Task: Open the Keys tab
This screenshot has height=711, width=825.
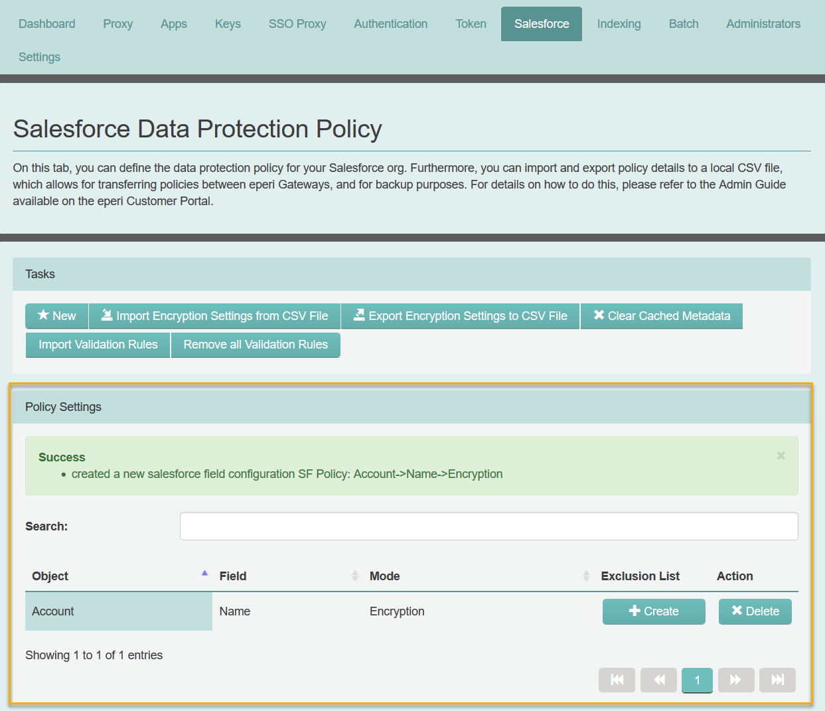Action: coord(228,24)
